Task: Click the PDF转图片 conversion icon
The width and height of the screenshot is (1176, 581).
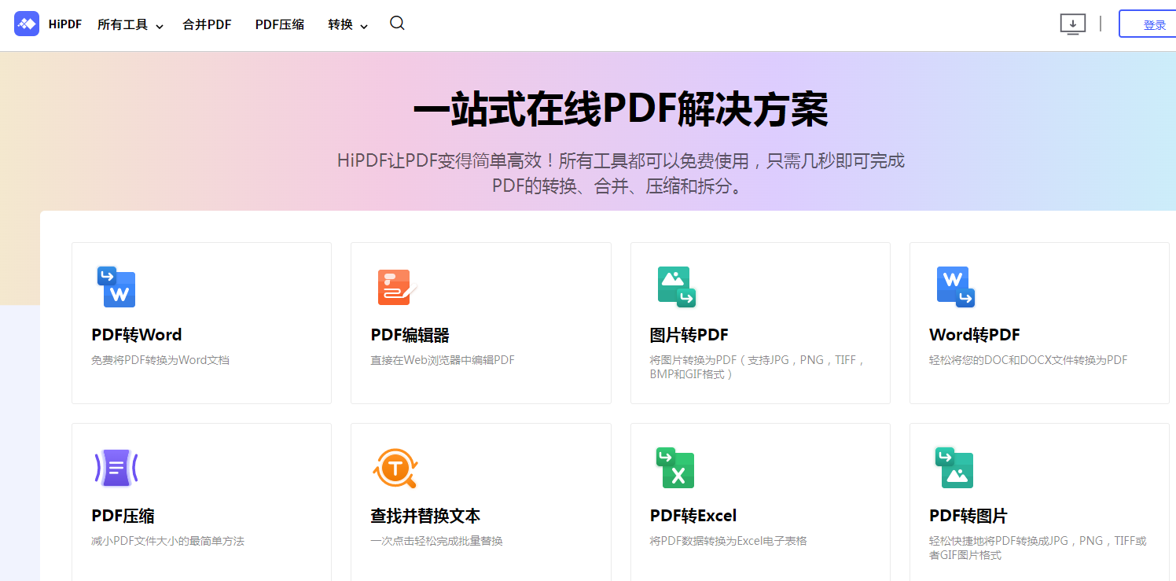Action: (955, 468)
